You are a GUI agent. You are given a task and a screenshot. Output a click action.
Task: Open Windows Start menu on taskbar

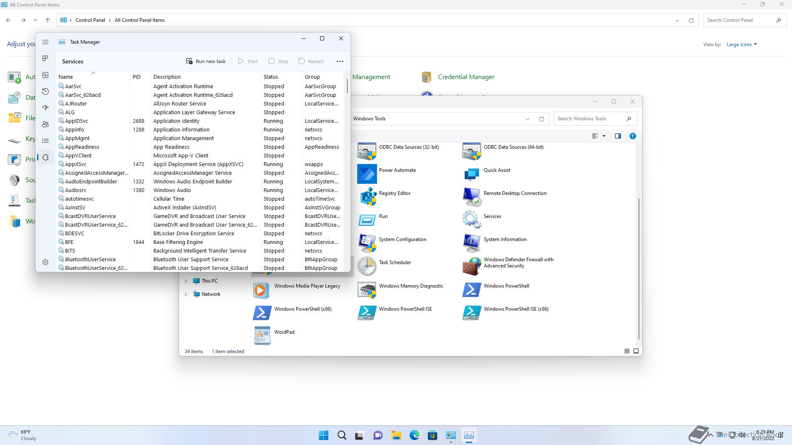[324, 435]
